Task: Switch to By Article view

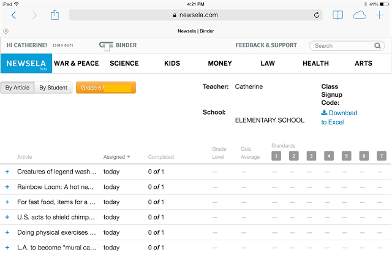Action: (17, 88)
